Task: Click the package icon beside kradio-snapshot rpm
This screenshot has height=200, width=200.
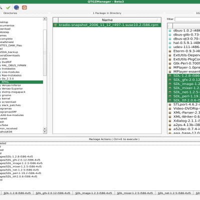Action: click(x=55, y=25)
